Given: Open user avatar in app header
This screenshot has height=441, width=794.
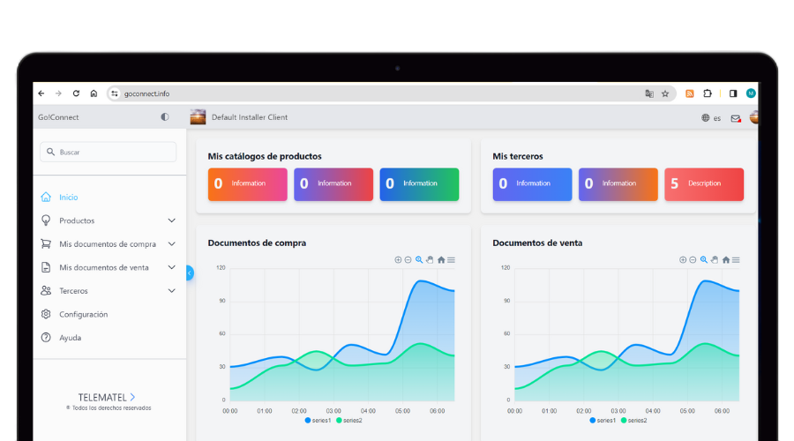Looking at the screenshot, I should tap(754, 117).
